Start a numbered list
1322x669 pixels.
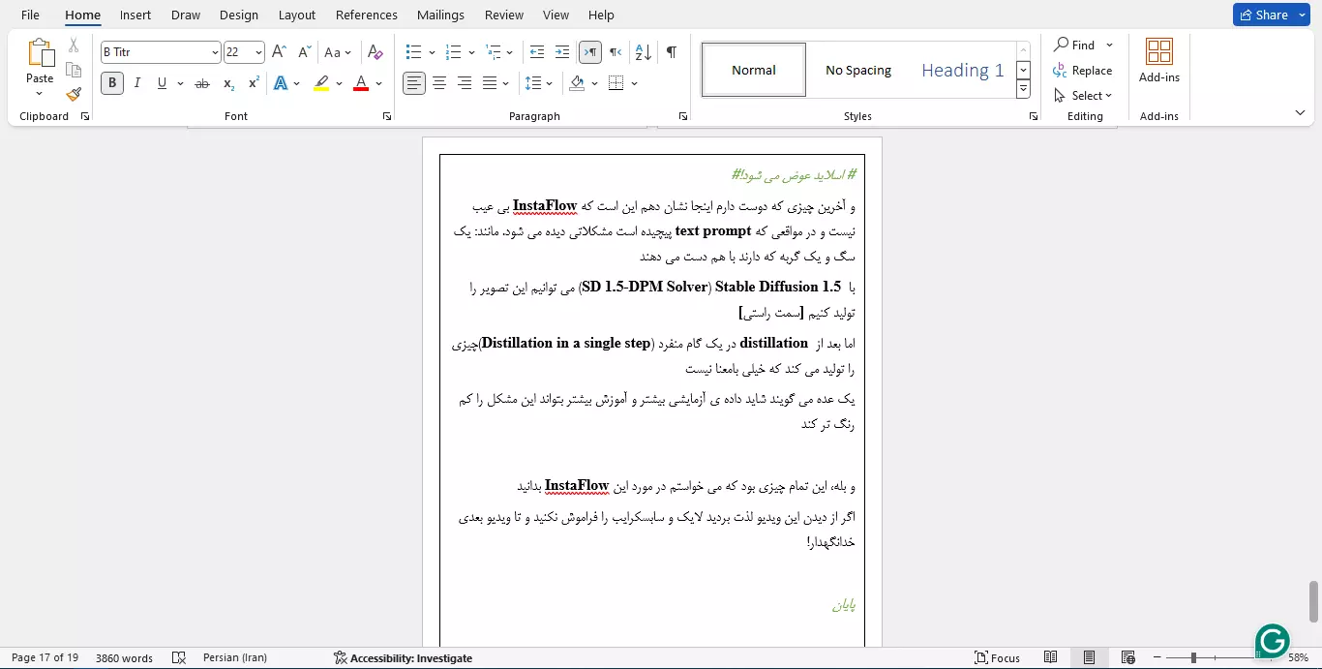click(453, 52)
